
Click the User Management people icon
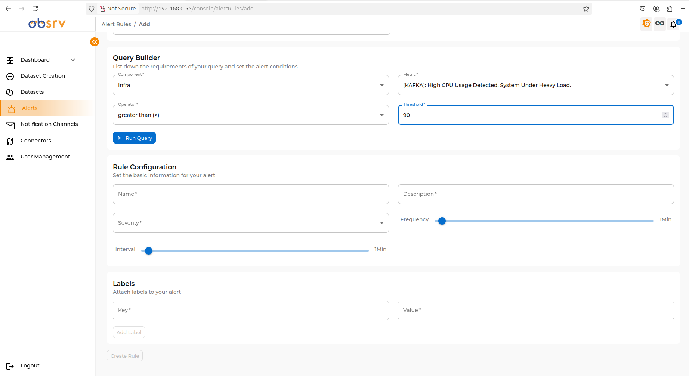10,157
